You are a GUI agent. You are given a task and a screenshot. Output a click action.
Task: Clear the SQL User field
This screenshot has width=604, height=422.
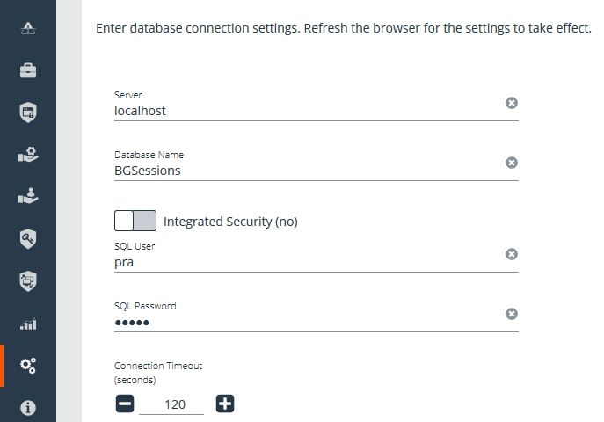point(511,254)
